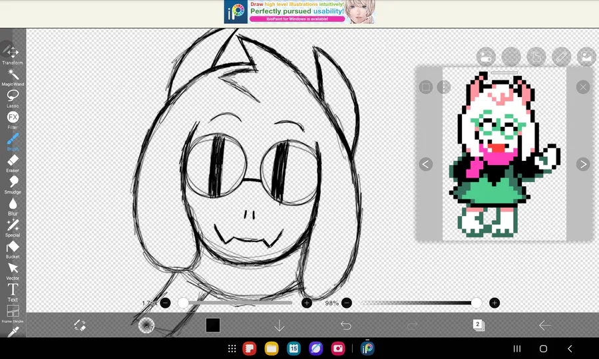Open the ibisPaint ad banner
Viewport: 599px width, 359px height.
[299, 12]
